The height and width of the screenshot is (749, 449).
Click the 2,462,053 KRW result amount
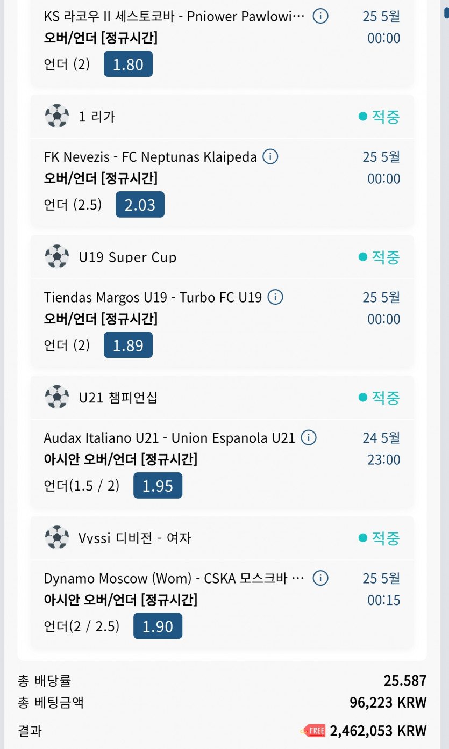tap(378, 731)
